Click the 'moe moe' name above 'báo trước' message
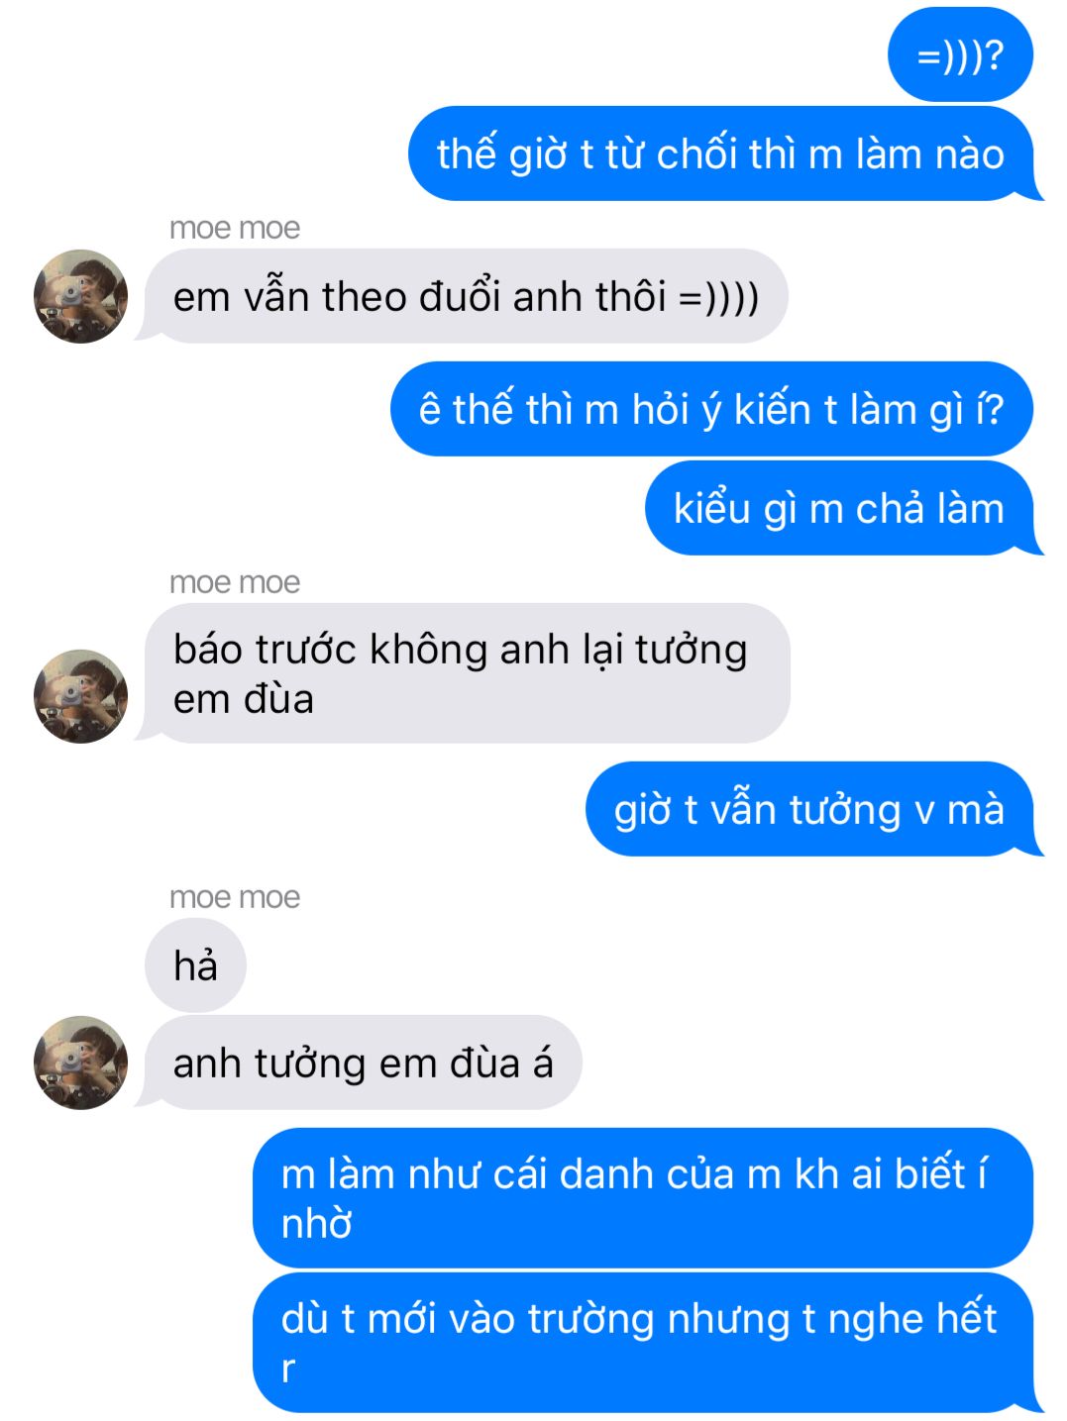 pyautogui.click(x=235, y=582)
